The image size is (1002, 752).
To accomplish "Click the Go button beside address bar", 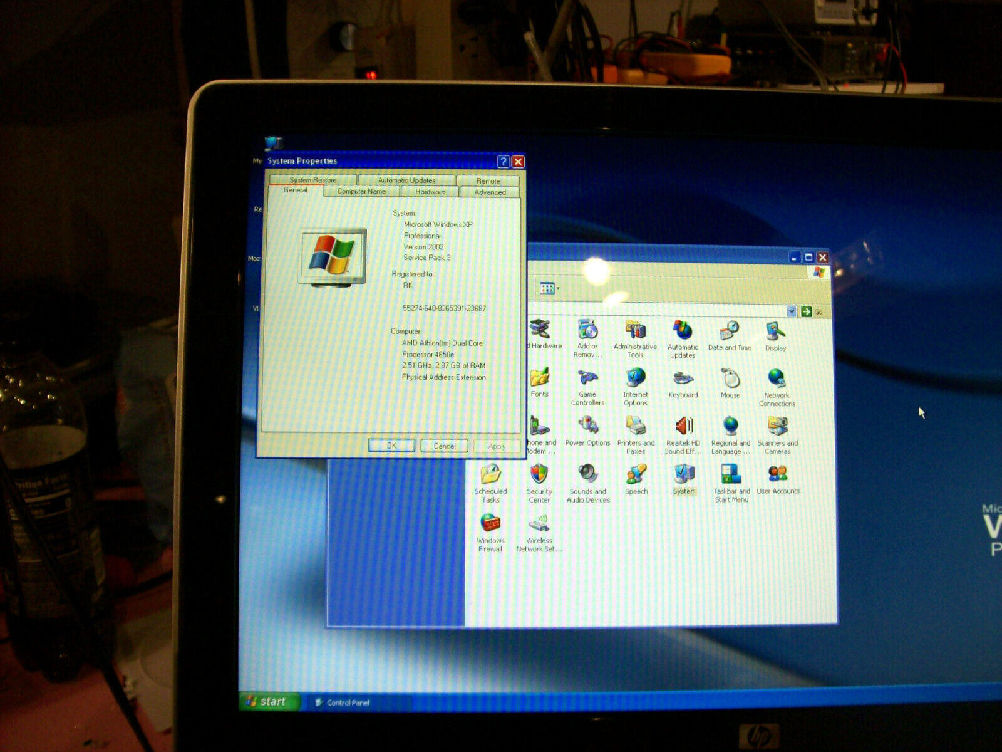I will [x=812, y=311].
